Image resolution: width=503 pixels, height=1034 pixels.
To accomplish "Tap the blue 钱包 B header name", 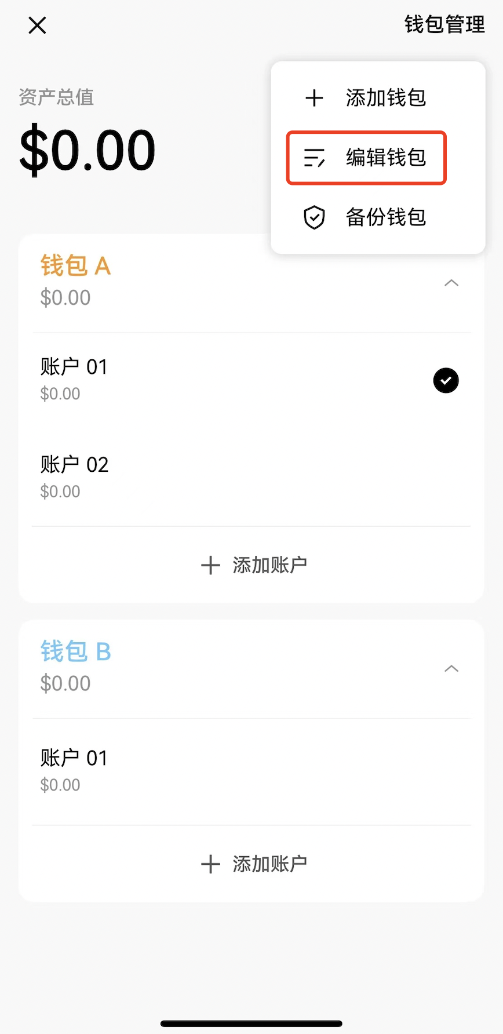I will click(x=75, y=652).
